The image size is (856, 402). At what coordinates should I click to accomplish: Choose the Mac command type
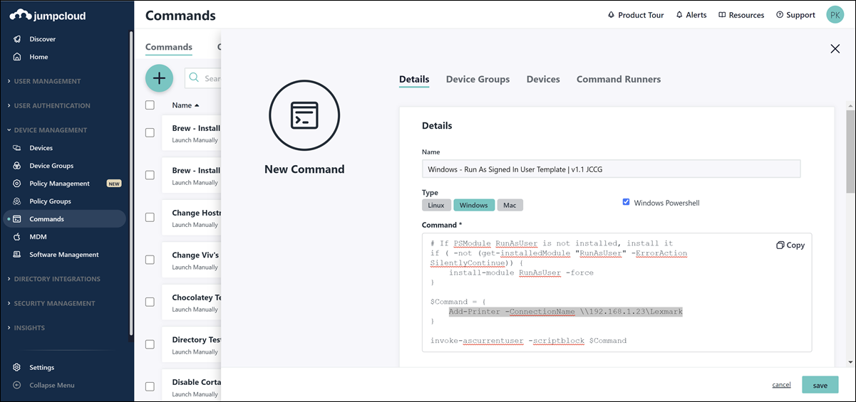[x=510, y=205]
